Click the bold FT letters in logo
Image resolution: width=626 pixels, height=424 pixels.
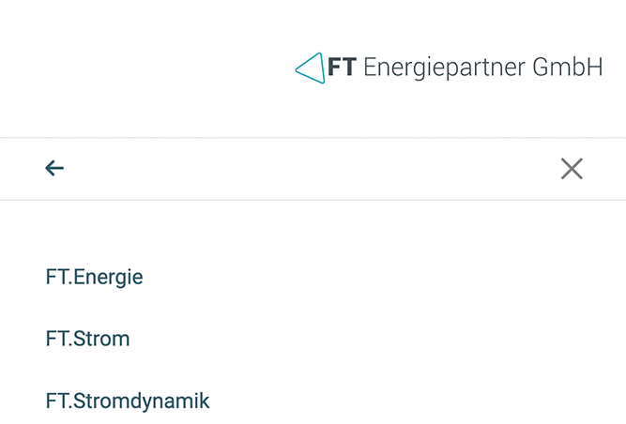(x=342, y=67)
